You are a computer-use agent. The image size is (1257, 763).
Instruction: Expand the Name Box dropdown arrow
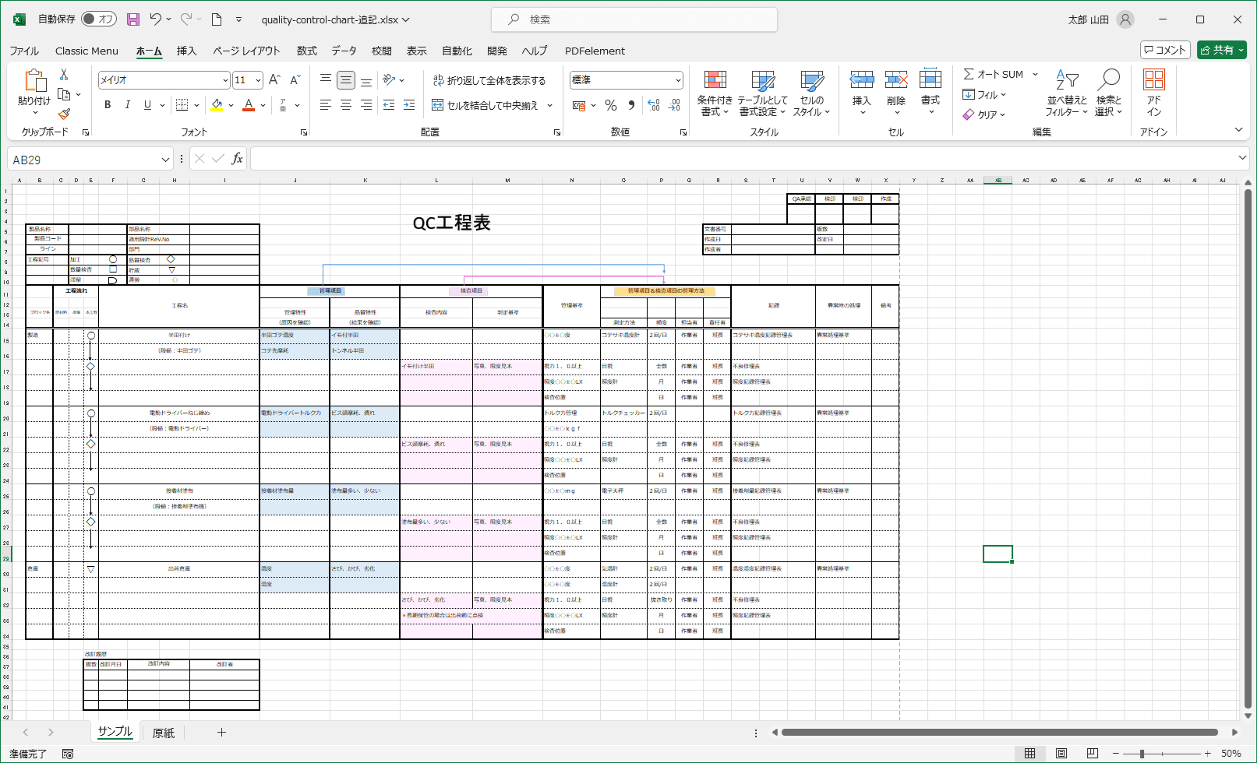tap(165, 159)
